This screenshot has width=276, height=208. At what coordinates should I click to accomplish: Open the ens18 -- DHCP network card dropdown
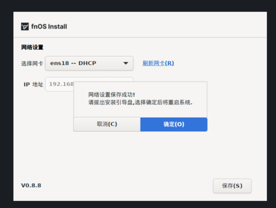tap(89, 63)
